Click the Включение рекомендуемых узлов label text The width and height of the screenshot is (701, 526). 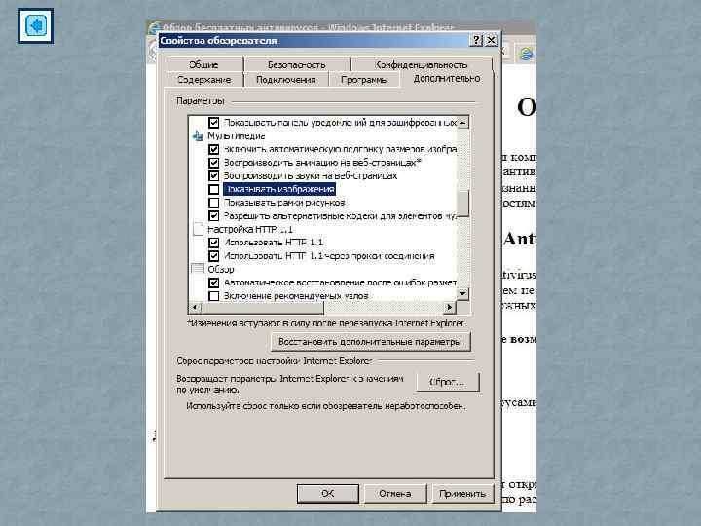pyautogui.click(x=296, y=296)
